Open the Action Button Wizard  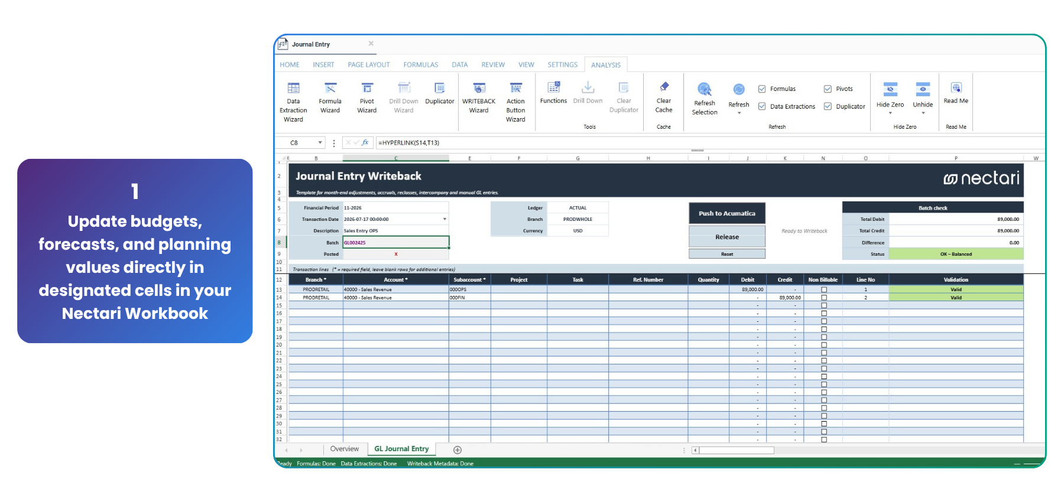[515, 102]
